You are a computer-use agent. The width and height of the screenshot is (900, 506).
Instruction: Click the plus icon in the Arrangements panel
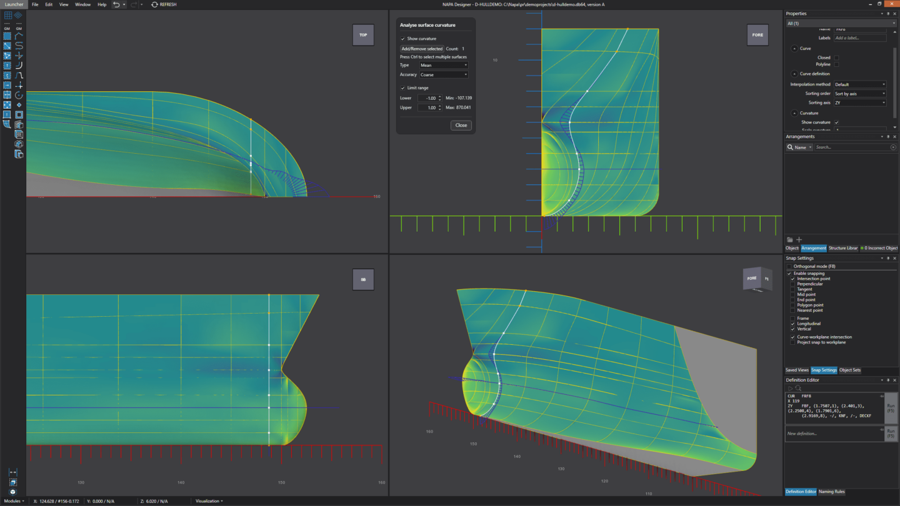pyautogui.click(x=799, y=239)
